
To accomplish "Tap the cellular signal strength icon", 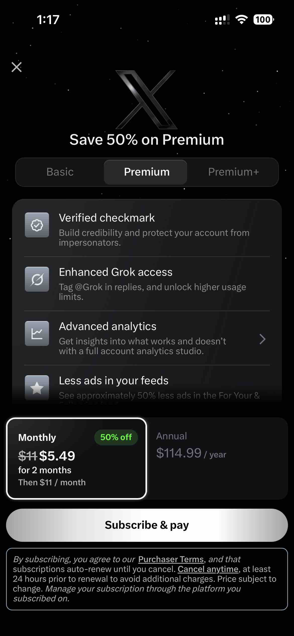I will pyautogui.click(x=222, y=20).
